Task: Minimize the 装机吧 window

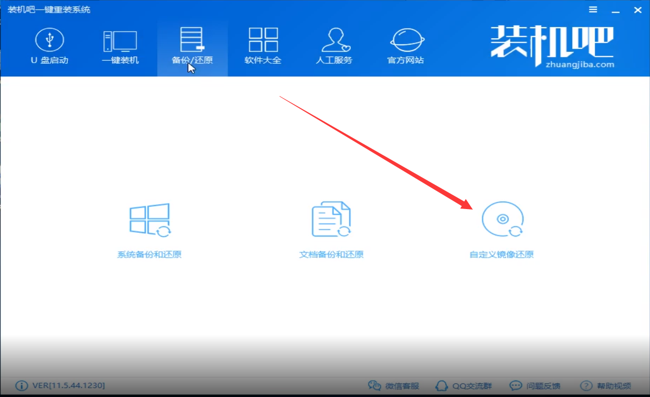Action: pyautogui.click(x=616, y=10)
